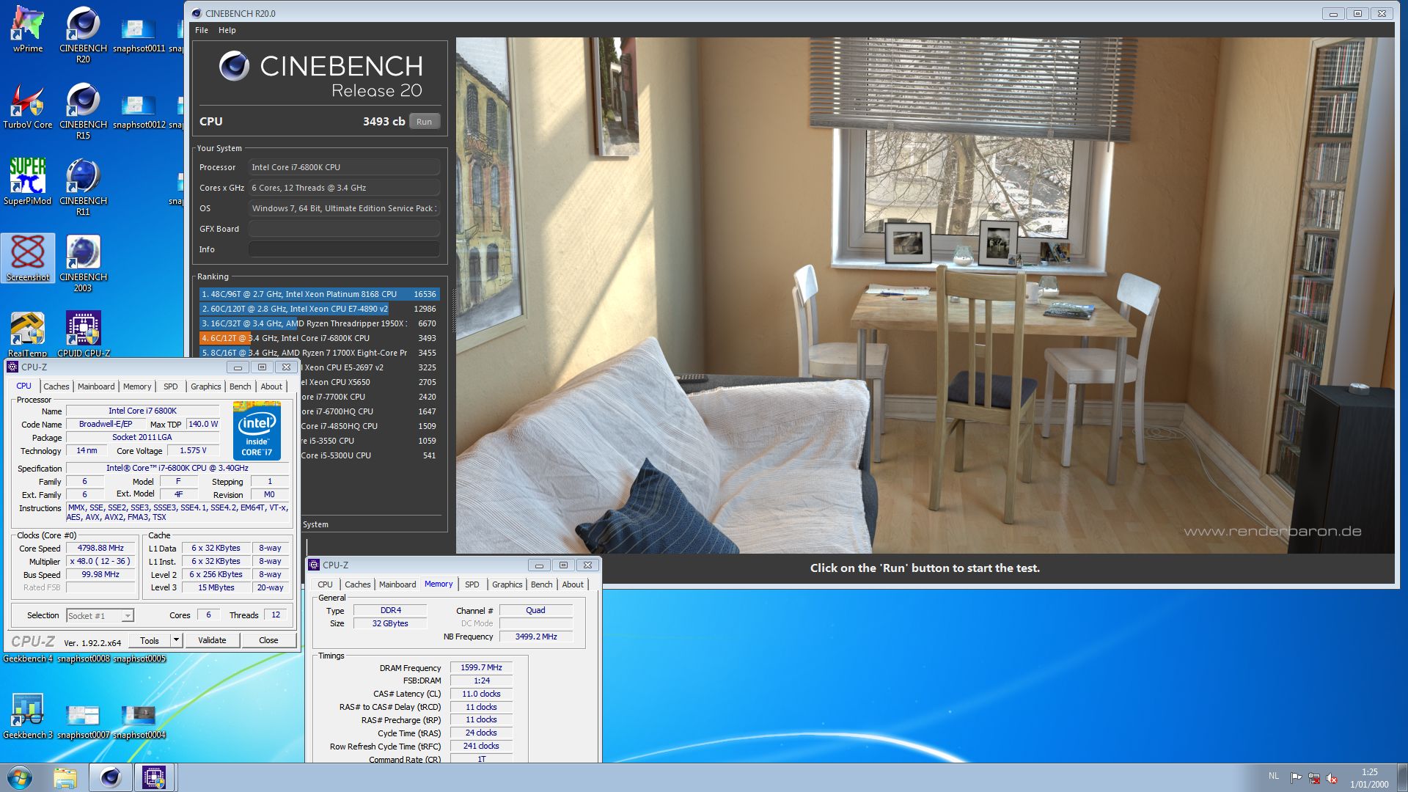Switch to CPU-Z via taskbar icon
Viewport: 1408px width, 792px height.
point(154,777)
